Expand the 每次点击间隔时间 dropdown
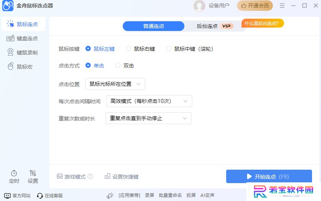 pos(149,101)
